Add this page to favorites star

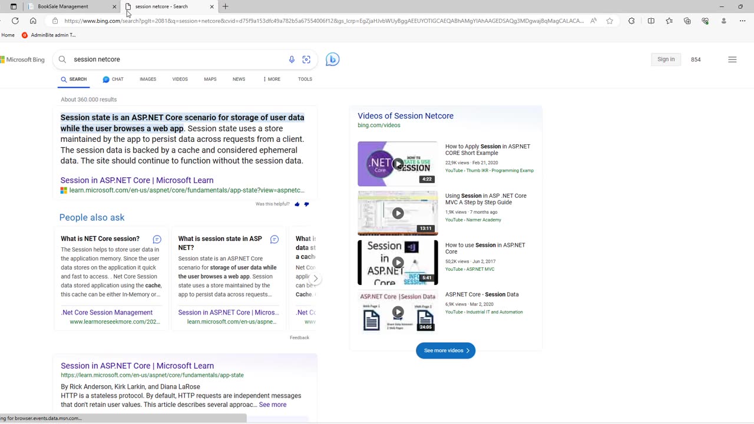coord(610,21)
